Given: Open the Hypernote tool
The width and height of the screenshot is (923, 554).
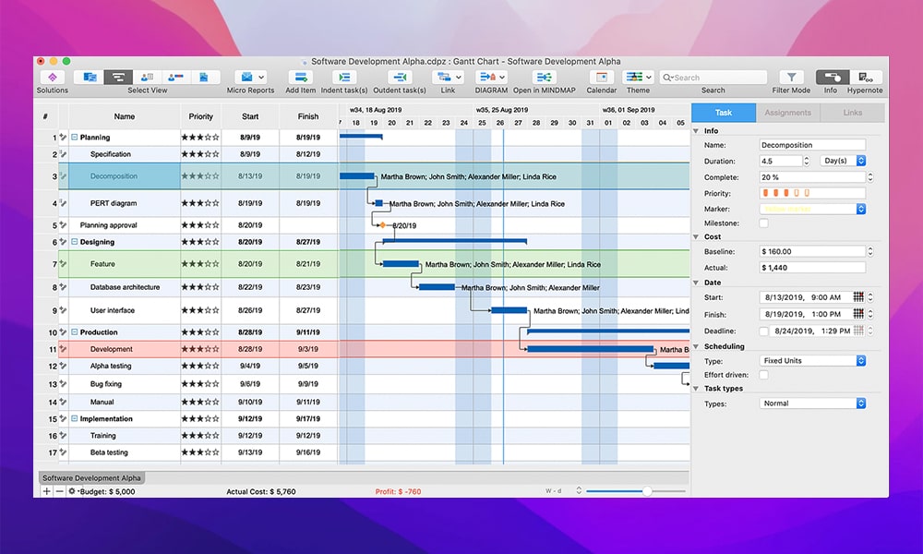Looking at the screenshot, I should (865, 78).
